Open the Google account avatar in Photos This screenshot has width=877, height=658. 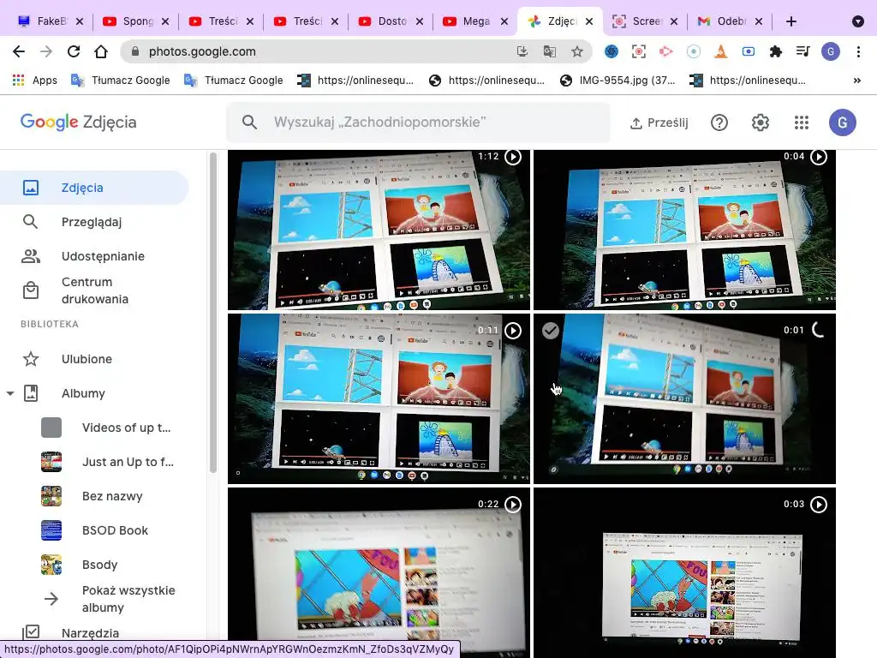coord(843,122)
